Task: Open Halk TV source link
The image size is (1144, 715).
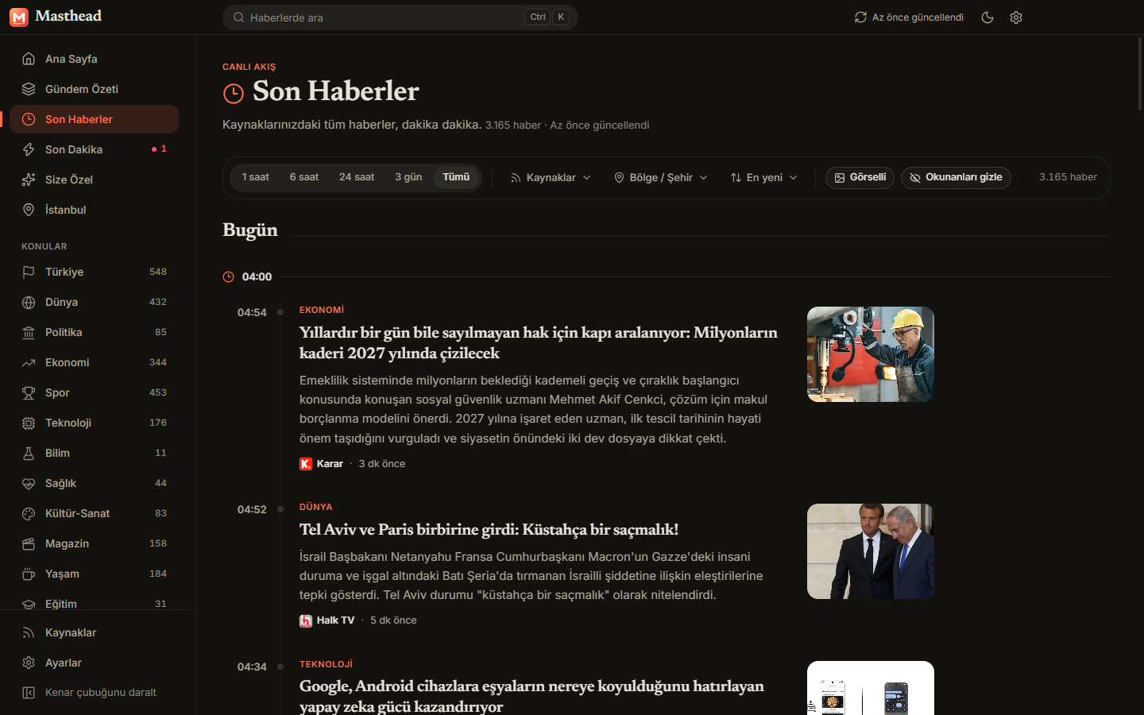Action: 327,620
